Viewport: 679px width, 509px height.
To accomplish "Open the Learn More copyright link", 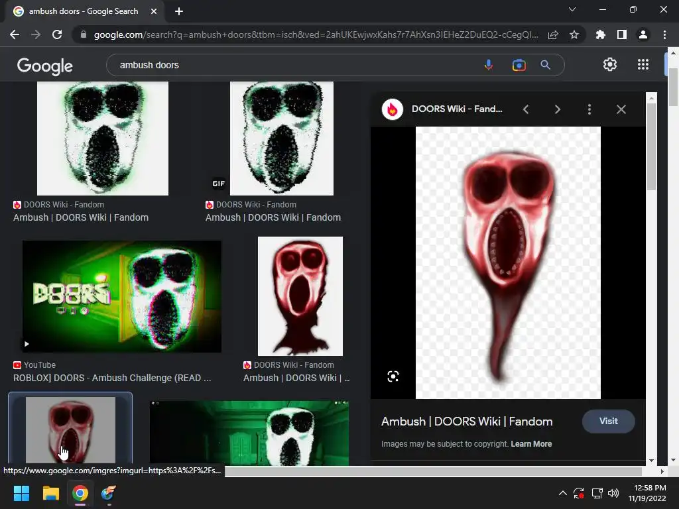I will click(531, 444).
